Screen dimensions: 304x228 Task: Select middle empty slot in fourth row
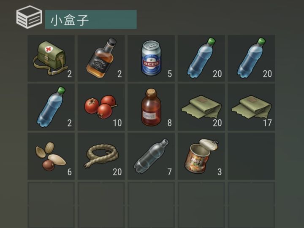151,204
